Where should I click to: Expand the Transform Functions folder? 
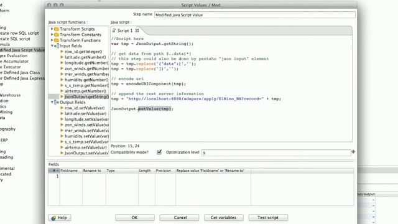coord(52,40)
